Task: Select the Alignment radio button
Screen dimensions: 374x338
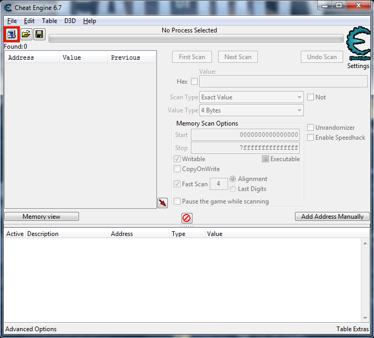Action: pos(233,179)
